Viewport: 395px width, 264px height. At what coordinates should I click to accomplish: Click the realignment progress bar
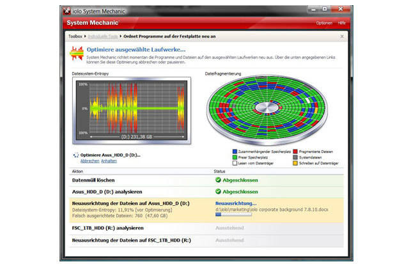pos(233,214)
